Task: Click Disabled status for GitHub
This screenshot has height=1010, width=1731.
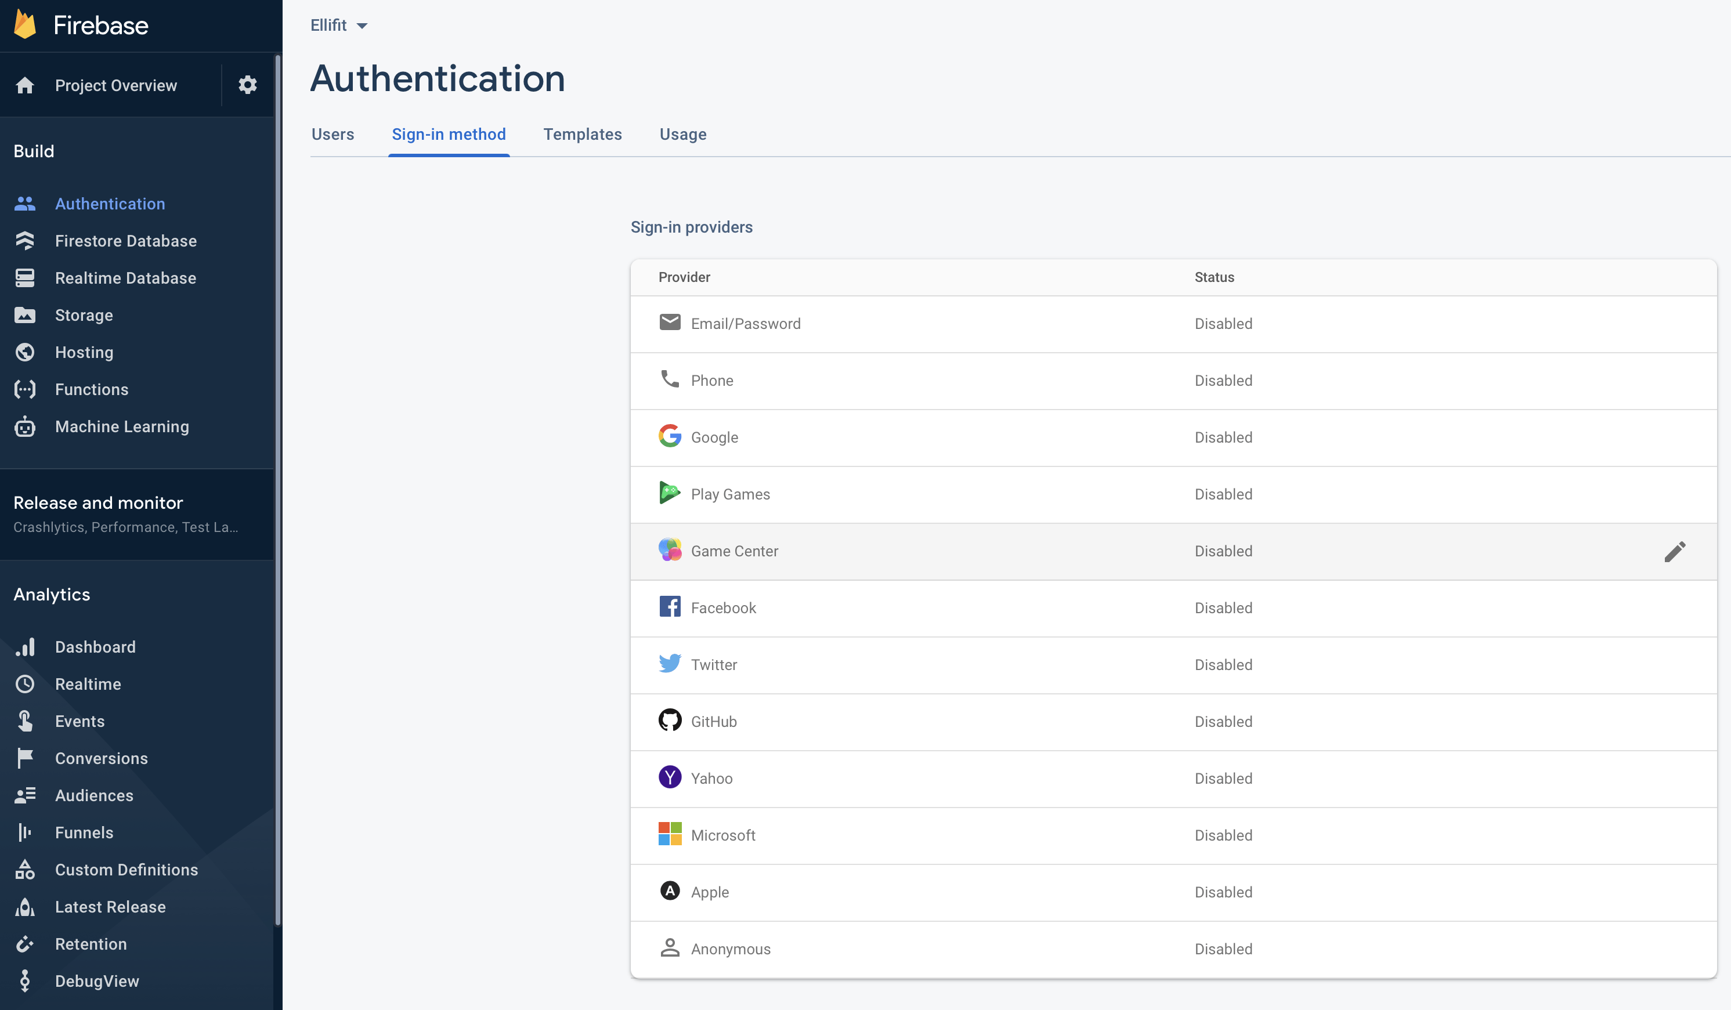Action: click(1223, 722)
